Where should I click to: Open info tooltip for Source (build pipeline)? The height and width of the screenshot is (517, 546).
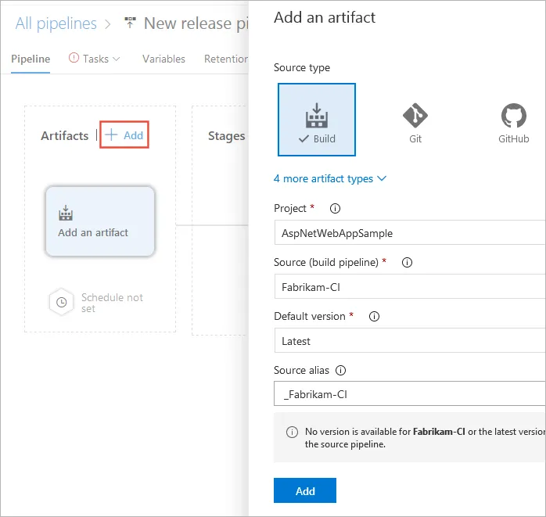(407, 263)
